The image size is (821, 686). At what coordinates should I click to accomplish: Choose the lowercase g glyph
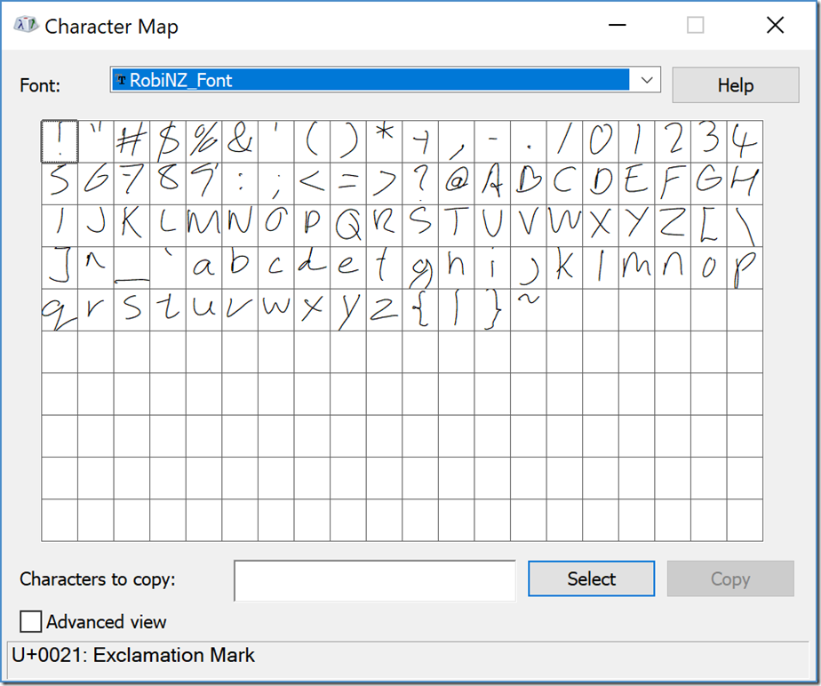point(420,267)
